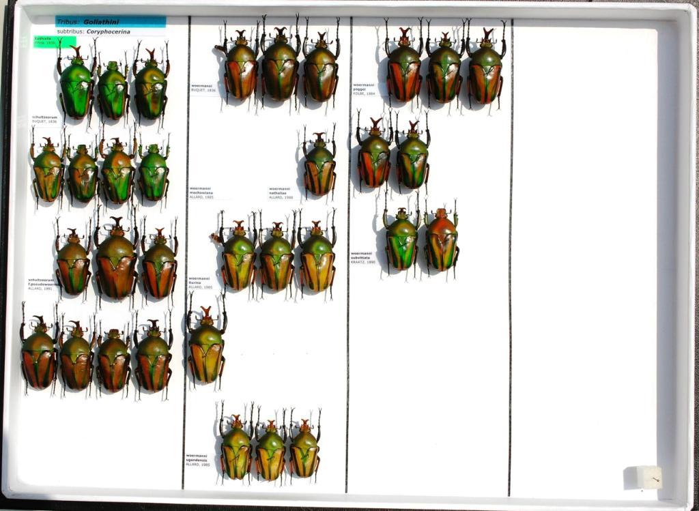This screenshot has width=699, height=511.
Task: Click the 'woermanni subvittata KRAATZ' label
Action: click(363, 257)
